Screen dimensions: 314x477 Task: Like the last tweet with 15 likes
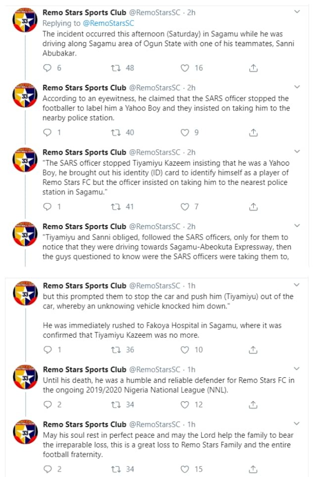[185, 469]
